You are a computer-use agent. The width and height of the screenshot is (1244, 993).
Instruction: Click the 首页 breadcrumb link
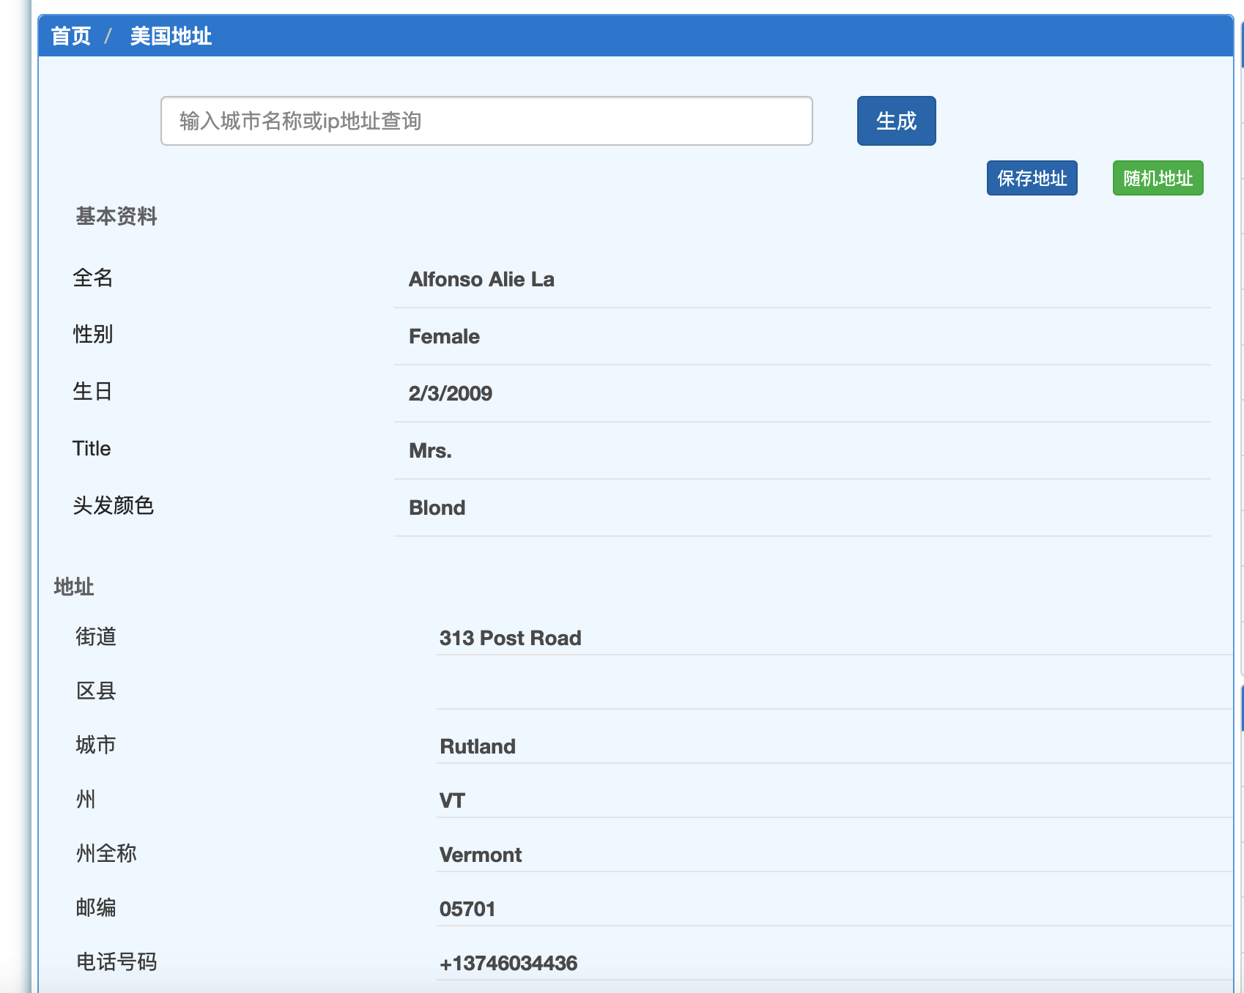(70, 36)
